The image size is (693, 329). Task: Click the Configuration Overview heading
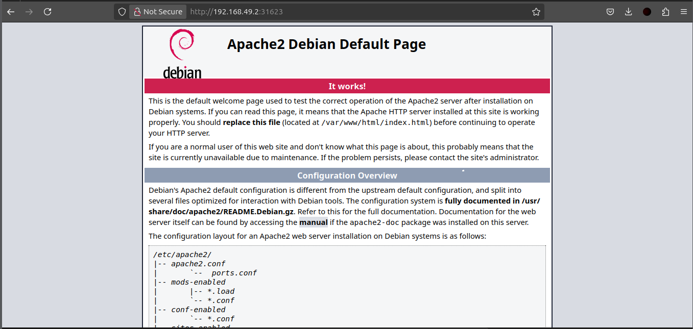(347, 175)
